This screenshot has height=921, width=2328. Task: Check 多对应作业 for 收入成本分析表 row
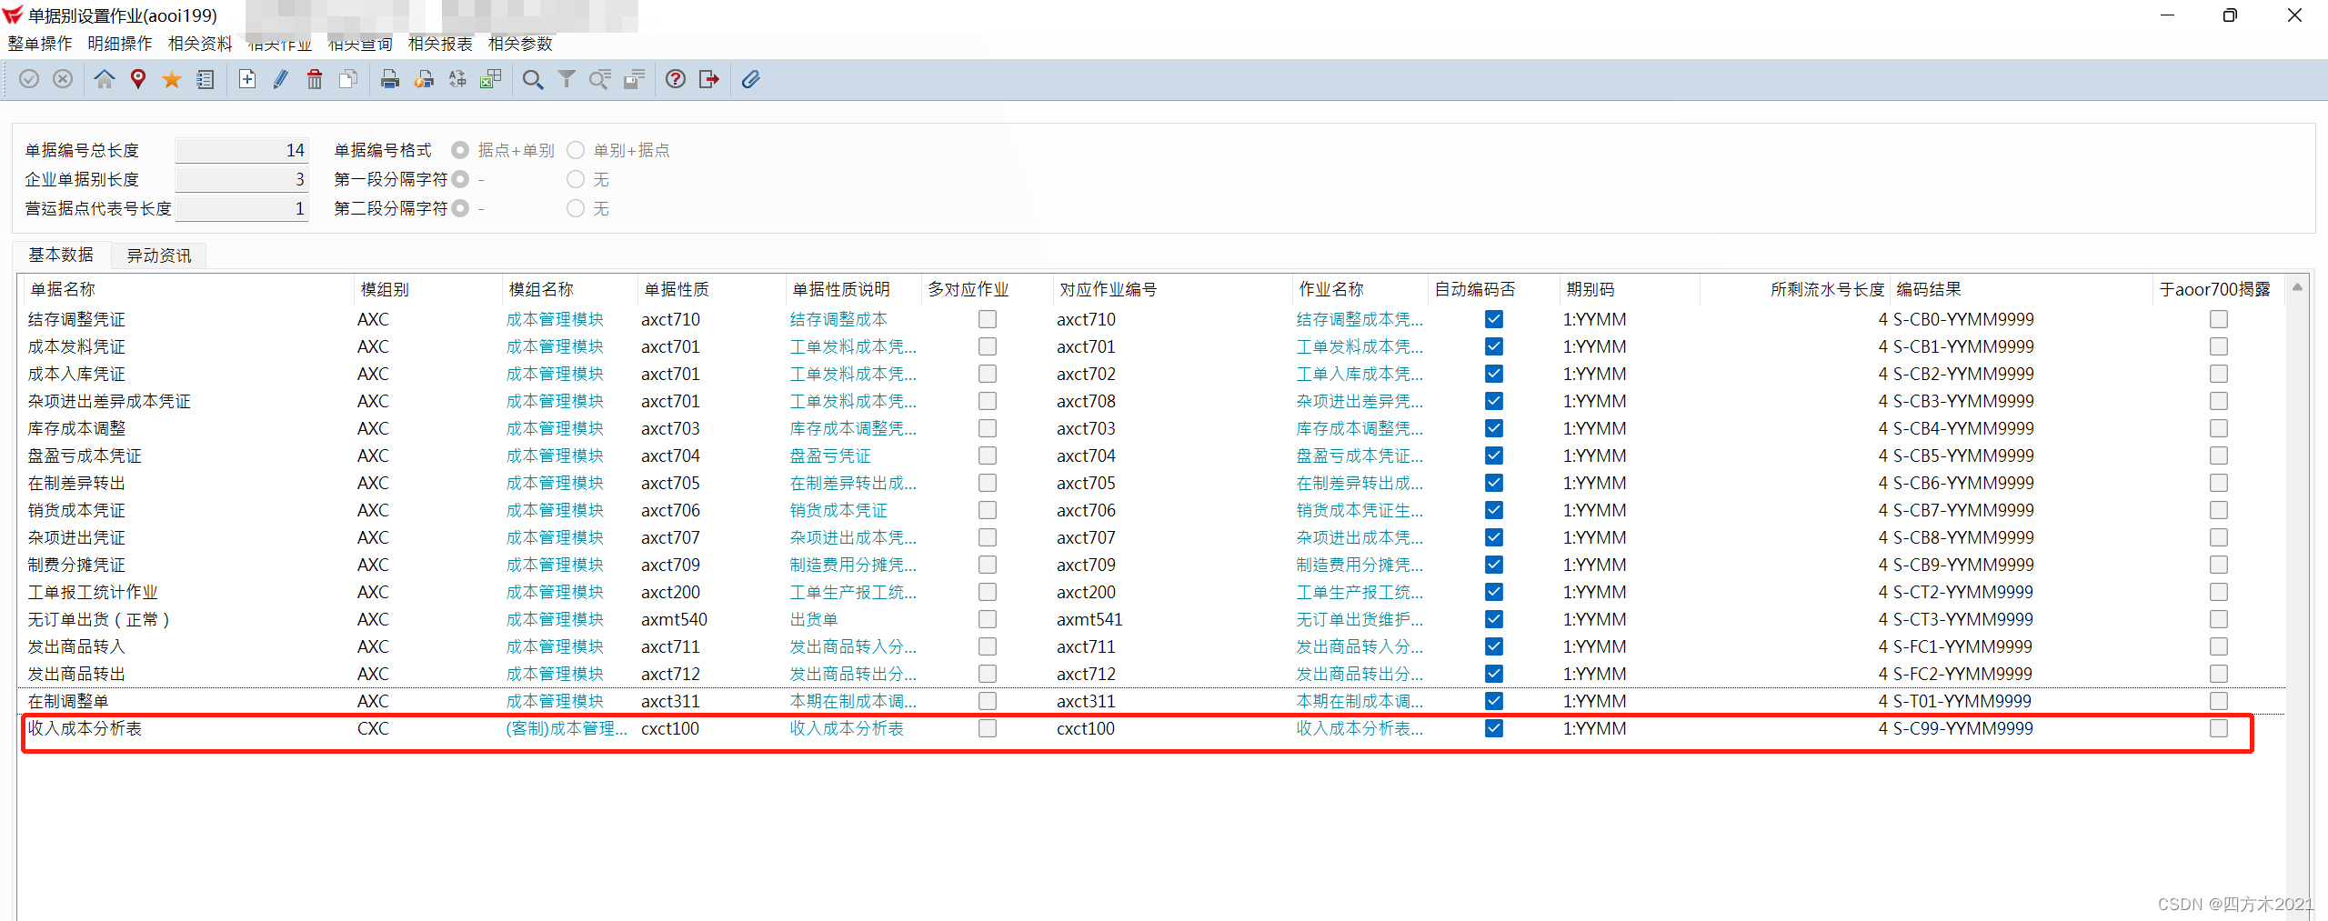[x=987, y=728]
